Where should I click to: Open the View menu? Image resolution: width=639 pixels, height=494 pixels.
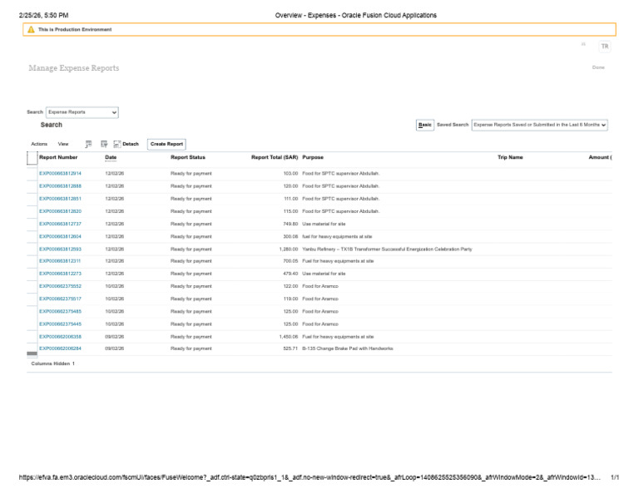click(x=63, y=144)
